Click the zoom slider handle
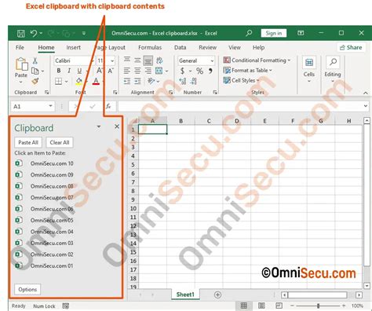 click(318, 306)
